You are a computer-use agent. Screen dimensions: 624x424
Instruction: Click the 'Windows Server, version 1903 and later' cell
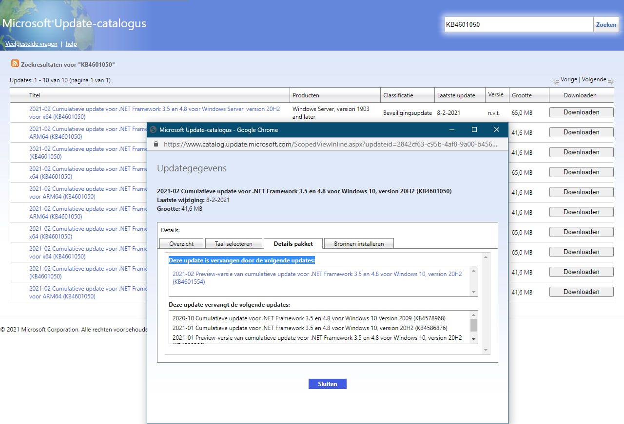click(x=331, y=113)
